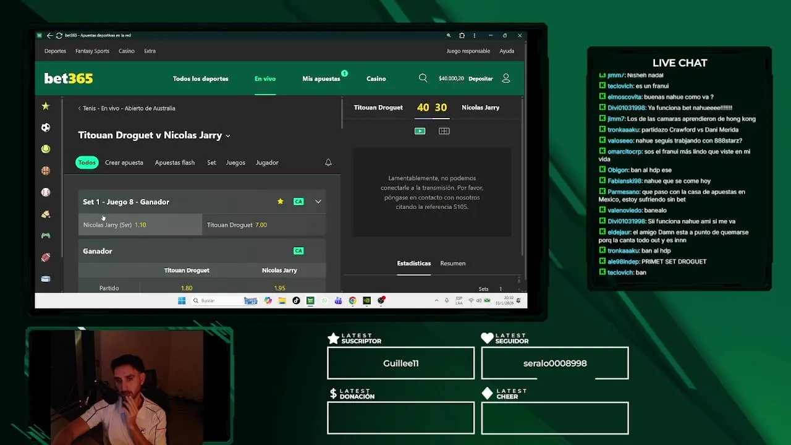Toggle favorite star on Set 1 Juego 8 market
Viewport: 791px width, 445px height.
[x=280, y=201]
